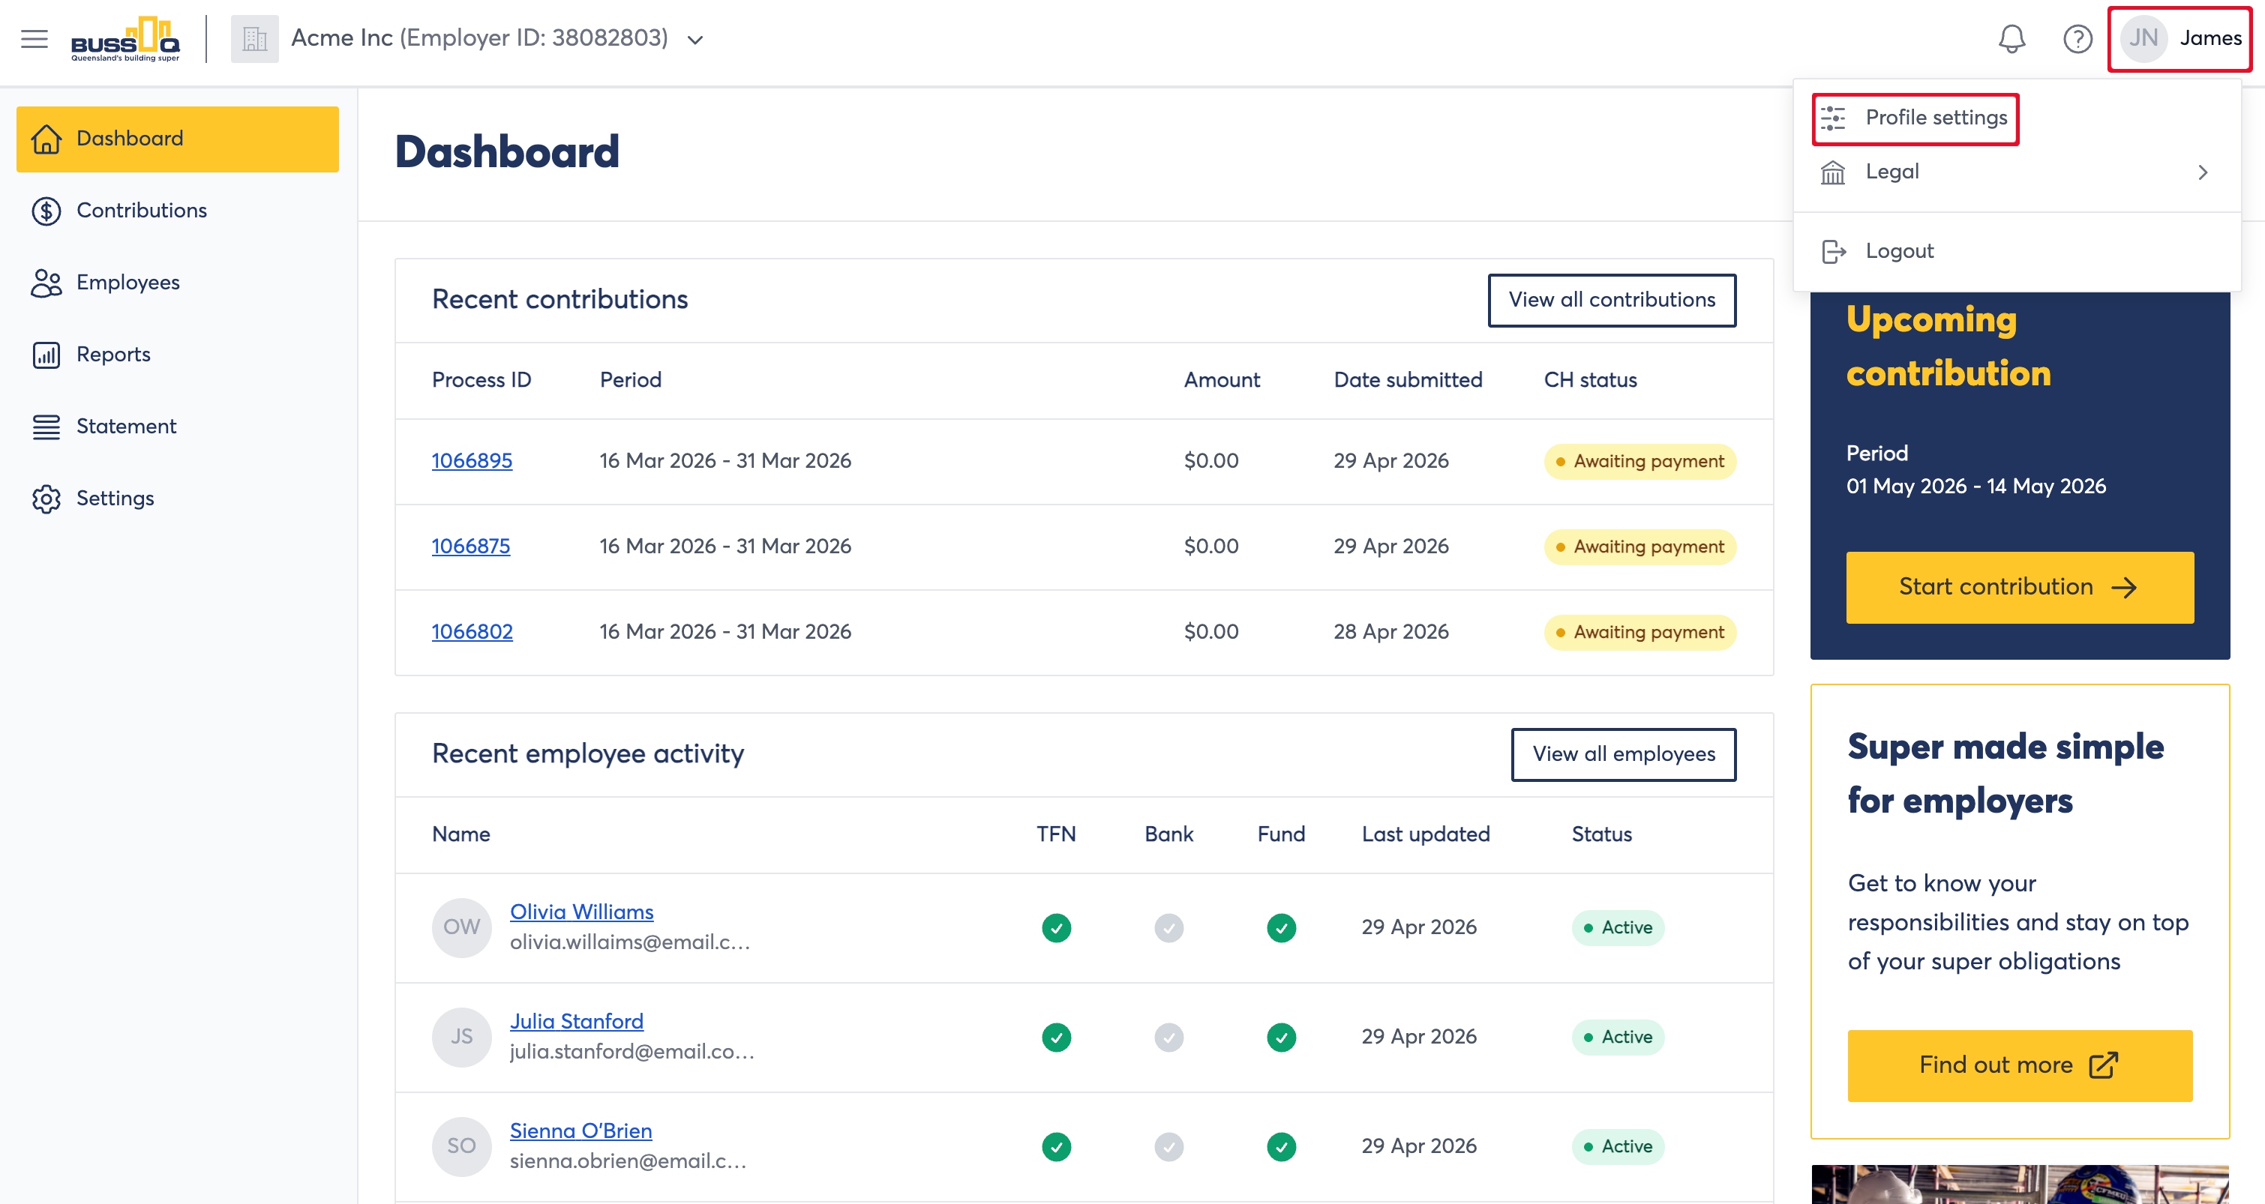
Task: Select Profile settings menu item
Action: point(1914,118)
